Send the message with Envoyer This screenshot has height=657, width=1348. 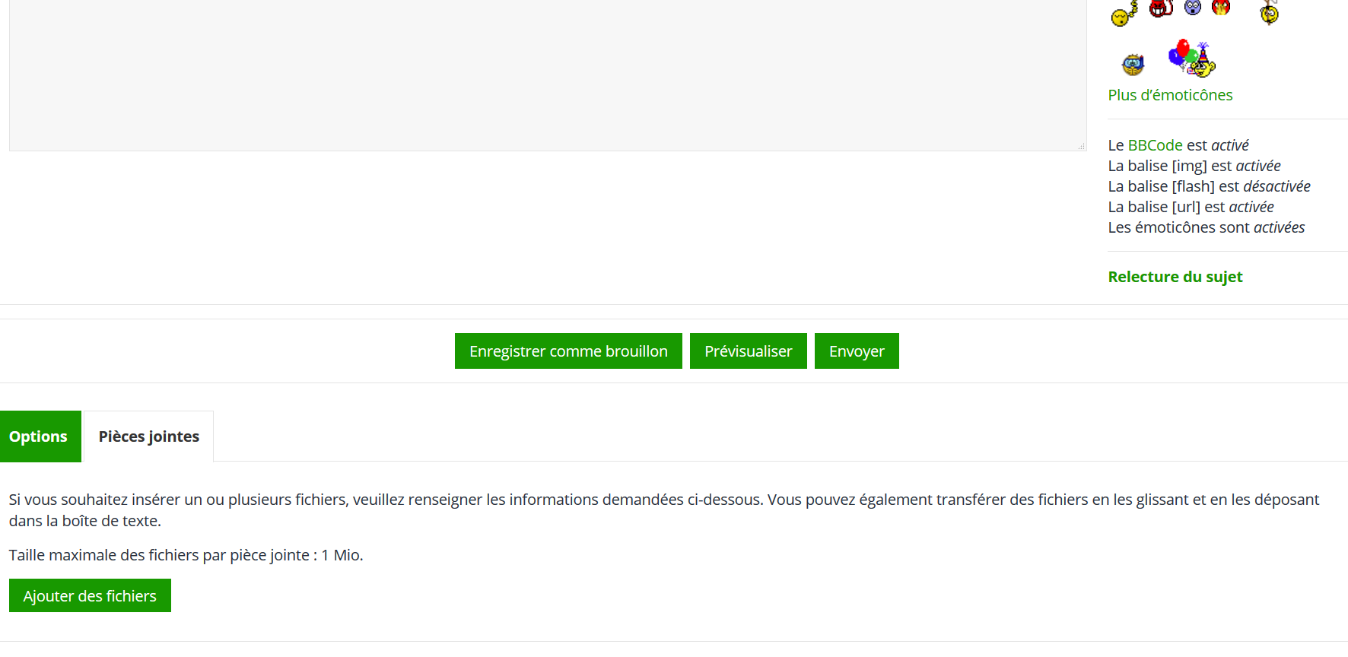(x=856, y=351)
